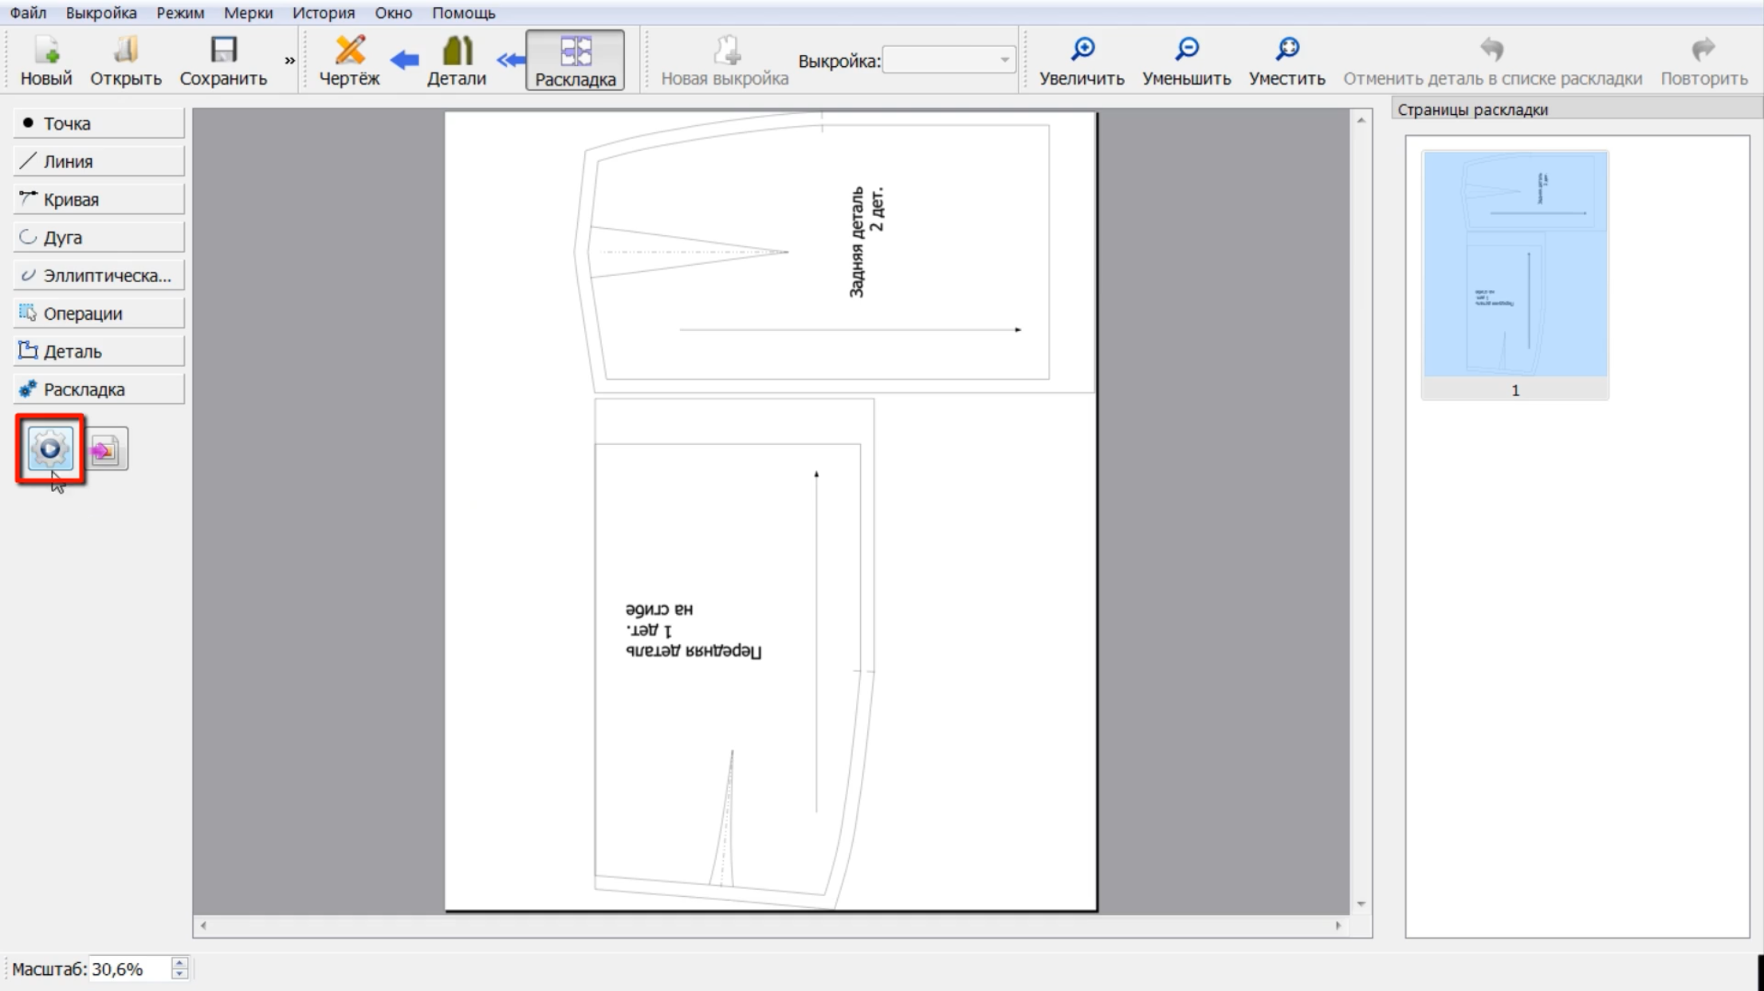The height and width of the screenshot is (991, 1764).
Task: Click the create layout gear icon
Action: 50,449
